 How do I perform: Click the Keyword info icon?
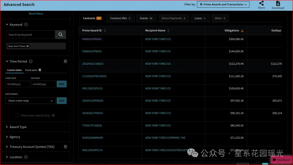click(26, 24)
